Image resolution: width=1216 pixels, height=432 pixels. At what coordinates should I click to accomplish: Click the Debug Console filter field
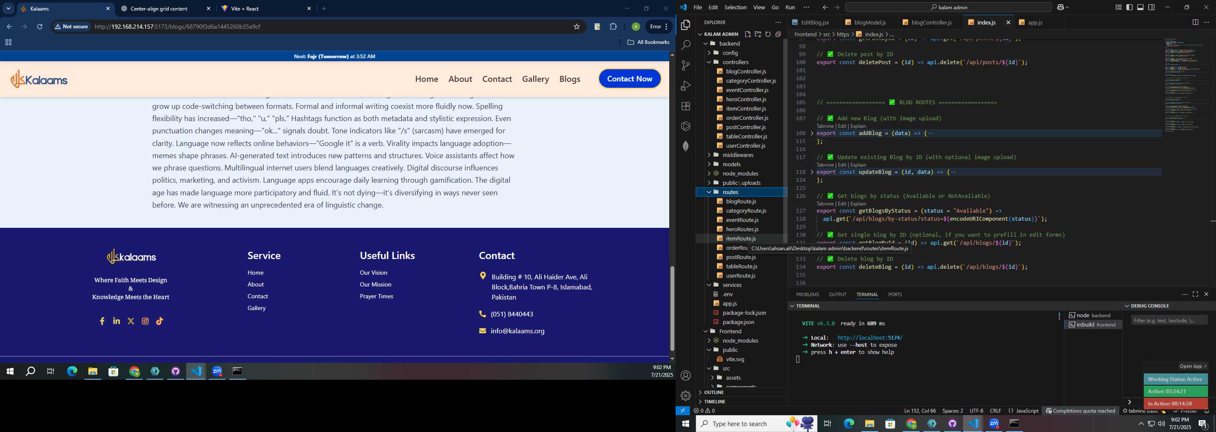pos(1169,321)
